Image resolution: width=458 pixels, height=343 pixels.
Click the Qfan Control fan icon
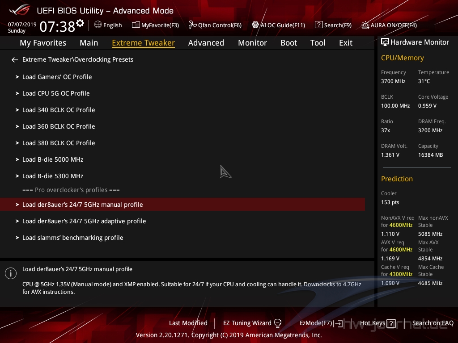coord(192,25)
